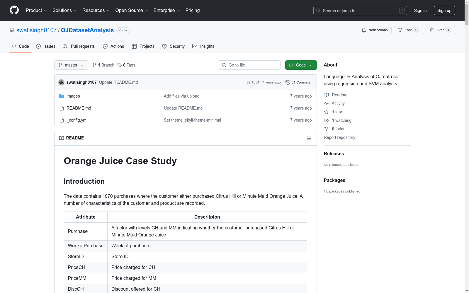This screenshot has height=293, width=469.
Task: Open the GitHub home logo
Action: point(14,10)
